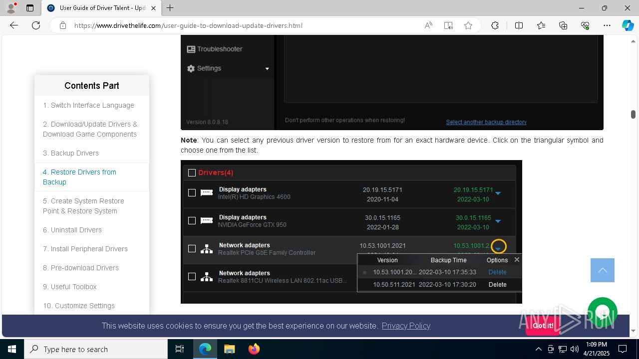The height and width of the screenshot is (359, 639).
Task: Expand versions for Intel HD Graphics 4600
Action: 498,193
